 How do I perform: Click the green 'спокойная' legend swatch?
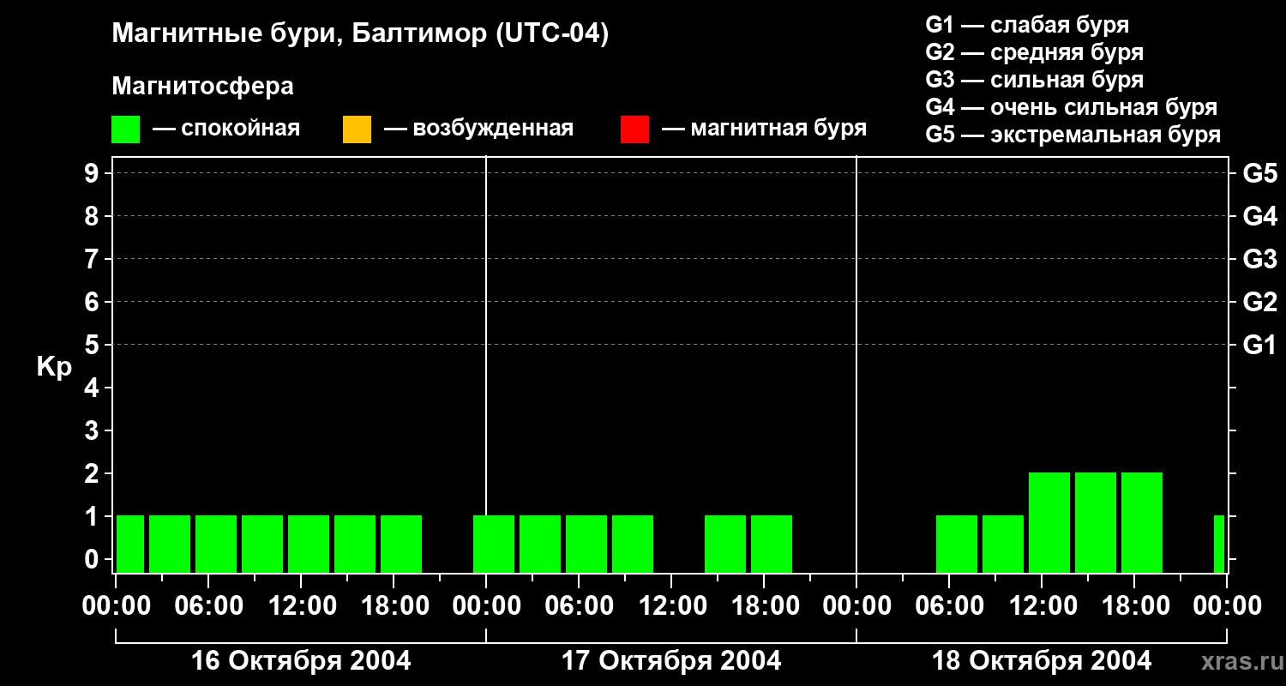pos(125,129)
